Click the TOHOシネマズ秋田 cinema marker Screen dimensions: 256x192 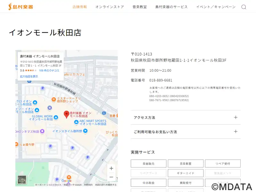coord(42,131)
